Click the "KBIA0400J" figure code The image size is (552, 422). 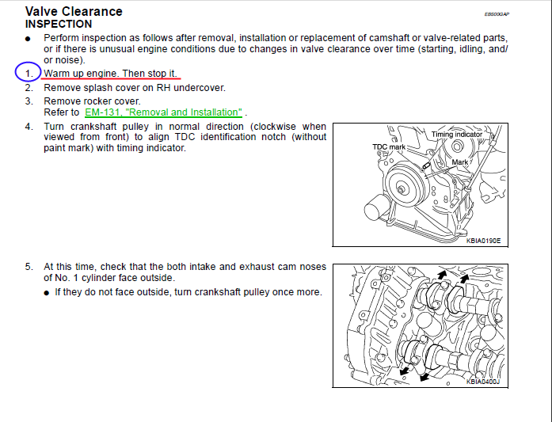(483, 382)
